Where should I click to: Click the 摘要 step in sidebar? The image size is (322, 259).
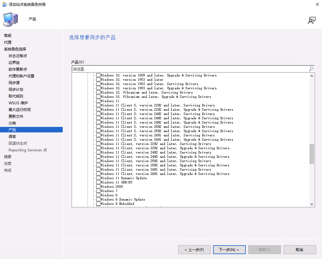8,157
